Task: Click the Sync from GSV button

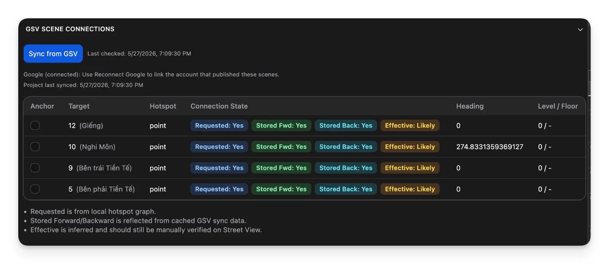Action: coord(53,54)
